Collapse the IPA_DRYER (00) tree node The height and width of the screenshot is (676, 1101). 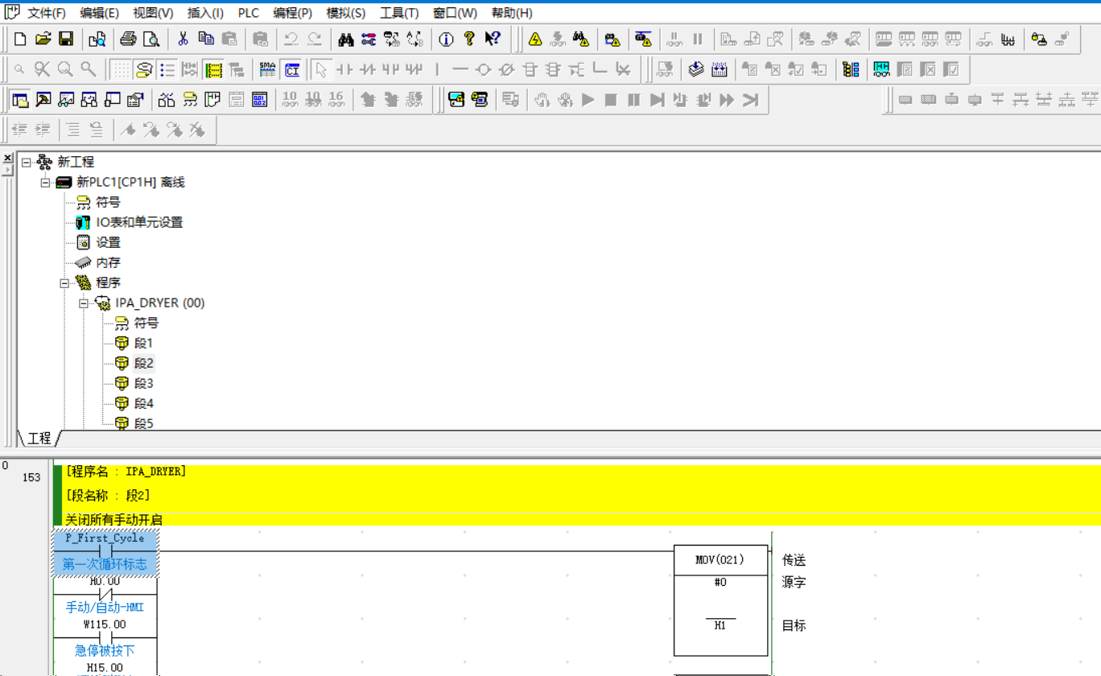pyautogui.click(x=84, y=303)
